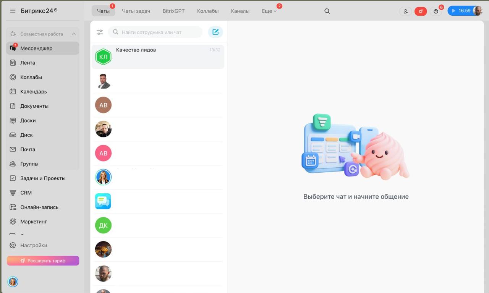Image resolution: width=489 pixels, height=293 pixels.
Task: Open Маркетинг in the sidebar
Action: (x=43, y=222)
